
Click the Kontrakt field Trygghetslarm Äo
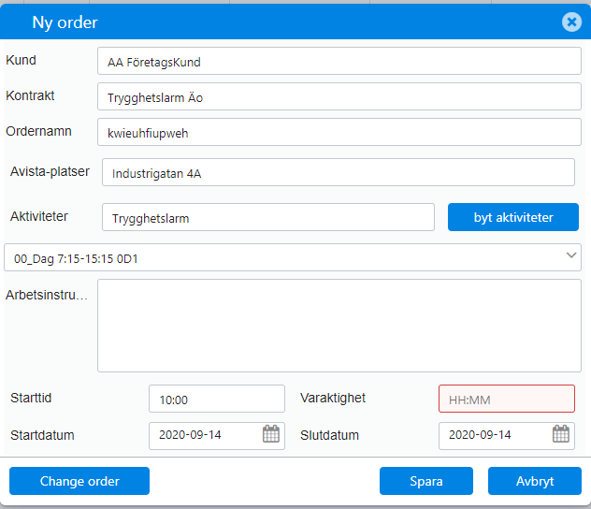coord(339,96)
